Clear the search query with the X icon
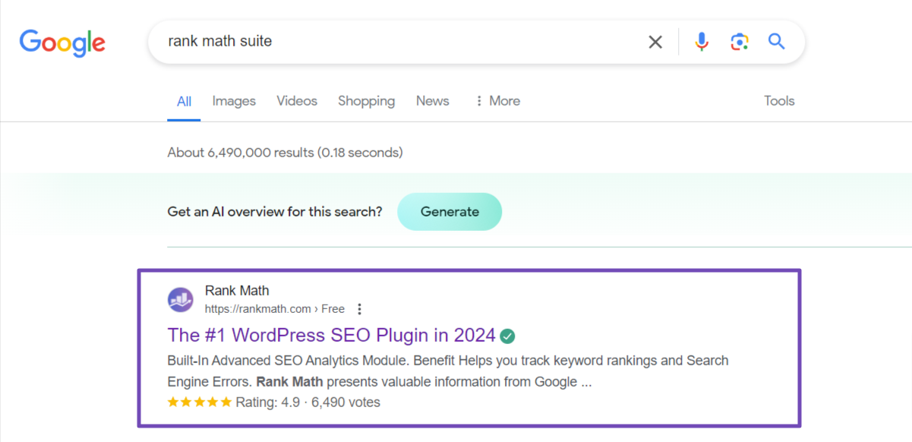Image resolution: width=912 pixels, height=442 pixels. (x=655, y=42)
